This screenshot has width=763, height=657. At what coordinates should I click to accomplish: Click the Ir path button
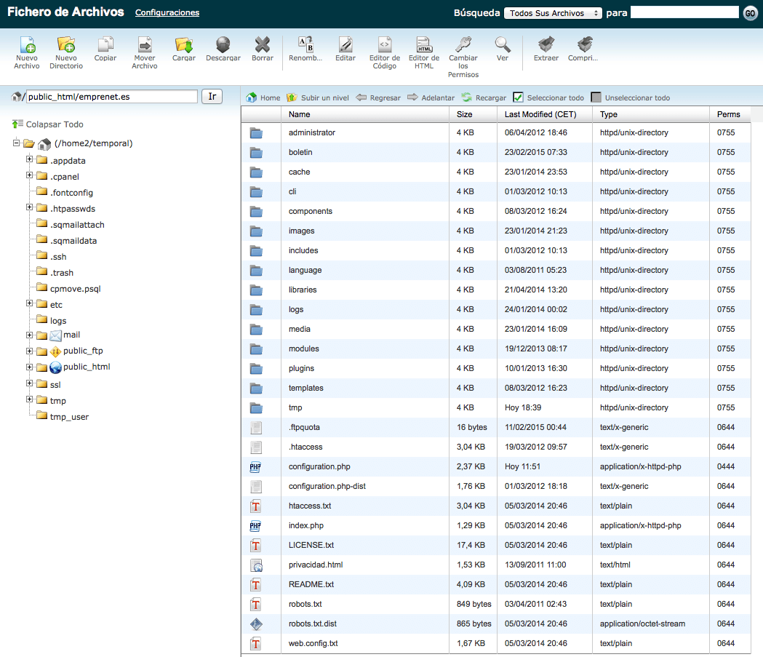(x=212, y=96)
